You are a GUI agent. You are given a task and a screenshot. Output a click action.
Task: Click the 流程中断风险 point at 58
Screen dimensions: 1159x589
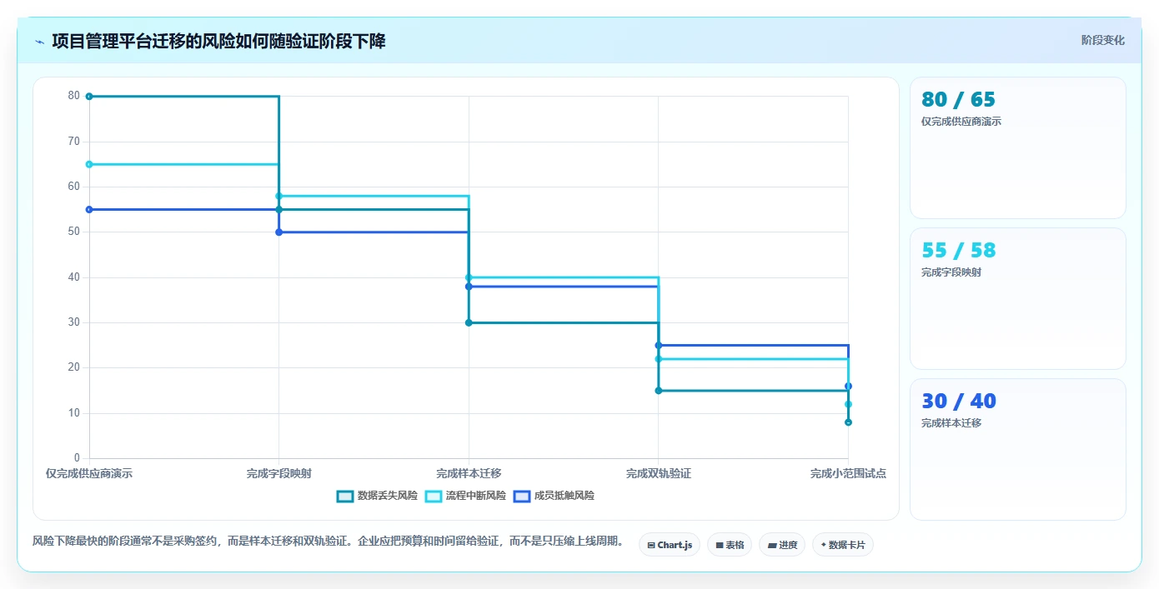tap(278, 196)
